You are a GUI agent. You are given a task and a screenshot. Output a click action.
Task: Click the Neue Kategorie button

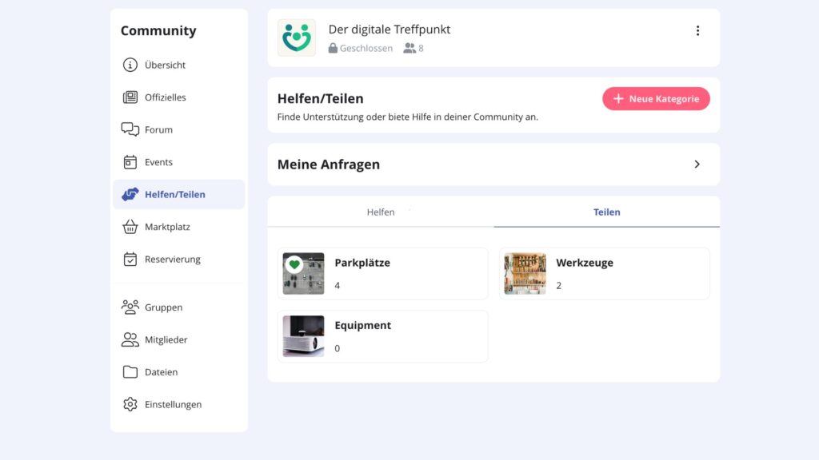656,98
